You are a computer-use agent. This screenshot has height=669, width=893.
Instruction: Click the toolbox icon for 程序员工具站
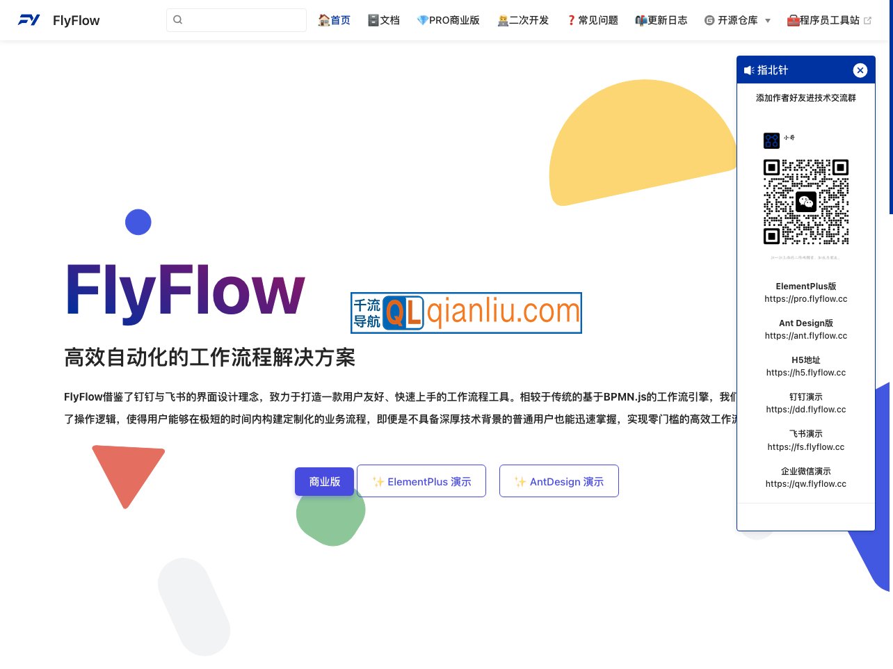pyautogui.click(x=794, y=20)
